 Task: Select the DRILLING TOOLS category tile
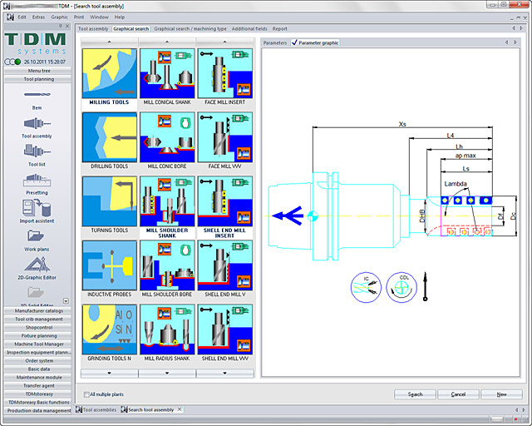(109, 137)
